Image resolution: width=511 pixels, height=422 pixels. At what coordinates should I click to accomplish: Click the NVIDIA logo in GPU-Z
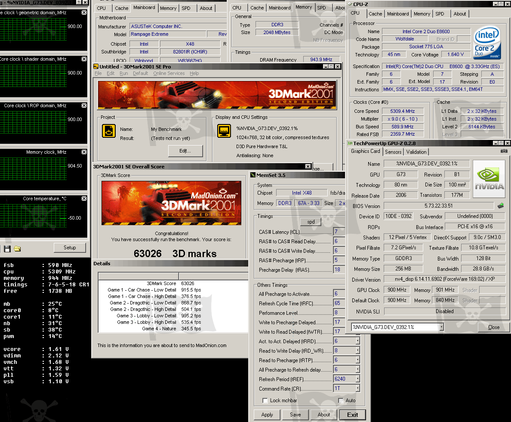(489, 179)
